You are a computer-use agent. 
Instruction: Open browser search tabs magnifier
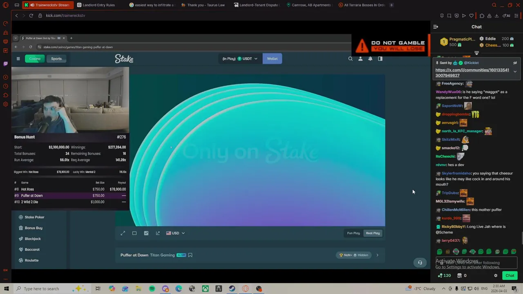494,5
